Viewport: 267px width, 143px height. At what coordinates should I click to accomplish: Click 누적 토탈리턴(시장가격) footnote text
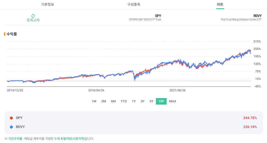(x=69, y=139)
